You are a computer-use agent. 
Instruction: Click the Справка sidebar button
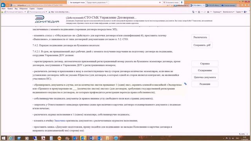(x=205, y=63)
